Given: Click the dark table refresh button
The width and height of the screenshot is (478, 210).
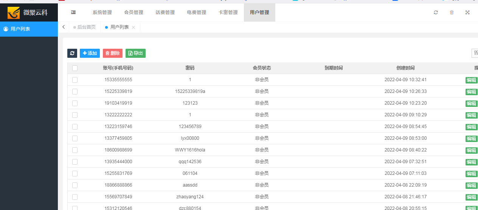Looking at the screenshot, I should pos(72,53).
